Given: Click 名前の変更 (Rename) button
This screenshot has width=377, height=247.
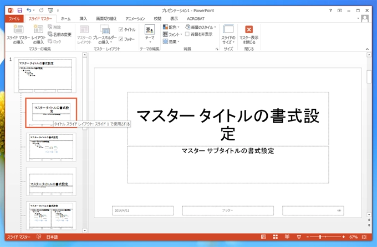Looking at the screenshot, I should (60, 34).
